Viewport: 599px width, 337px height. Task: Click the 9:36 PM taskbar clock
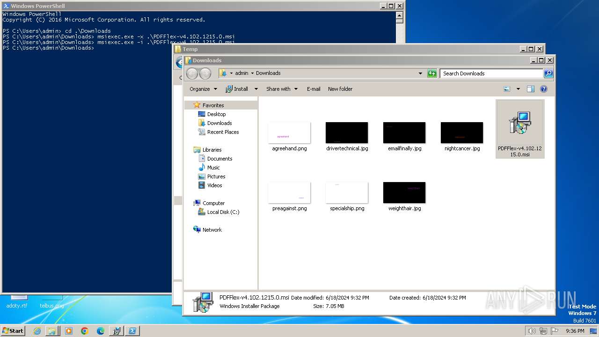[575, 331]
